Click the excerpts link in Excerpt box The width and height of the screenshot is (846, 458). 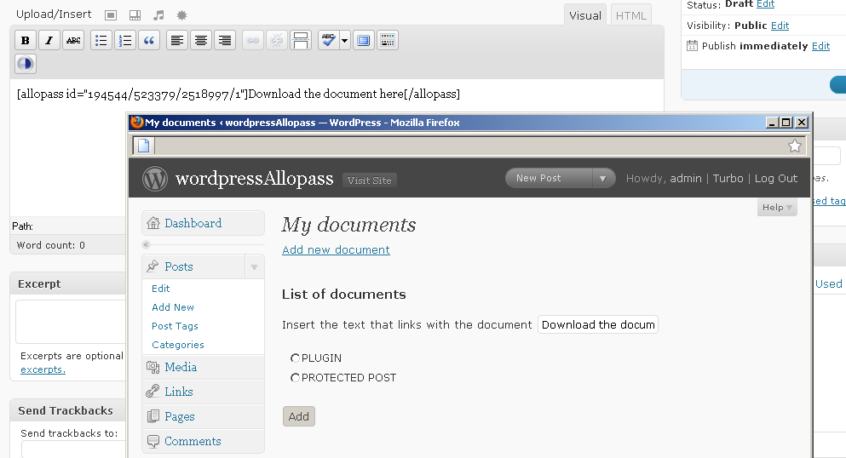coord(43,369)
